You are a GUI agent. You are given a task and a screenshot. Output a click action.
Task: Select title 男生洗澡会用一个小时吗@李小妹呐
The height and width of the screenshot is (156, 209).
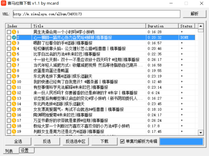click(x=64, y=32)
